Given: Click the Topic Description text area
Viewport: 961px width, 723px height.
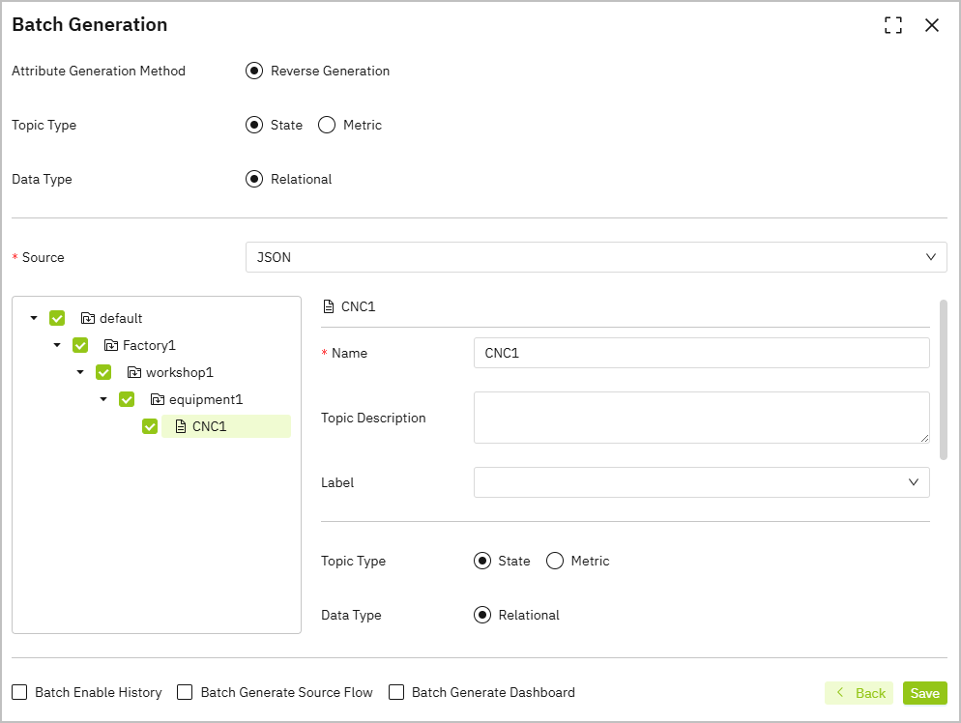Looking at the screenshot, I should (x=701, y=418).
